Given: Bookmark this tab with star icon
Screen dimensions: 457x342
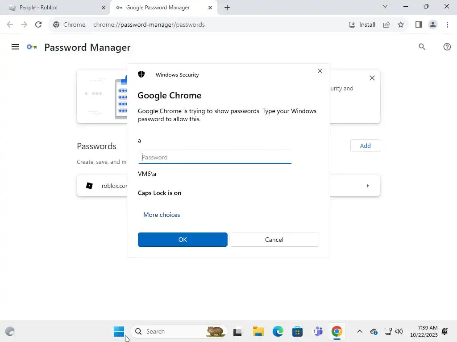Looking at the screenshot, I should (401, 25).
